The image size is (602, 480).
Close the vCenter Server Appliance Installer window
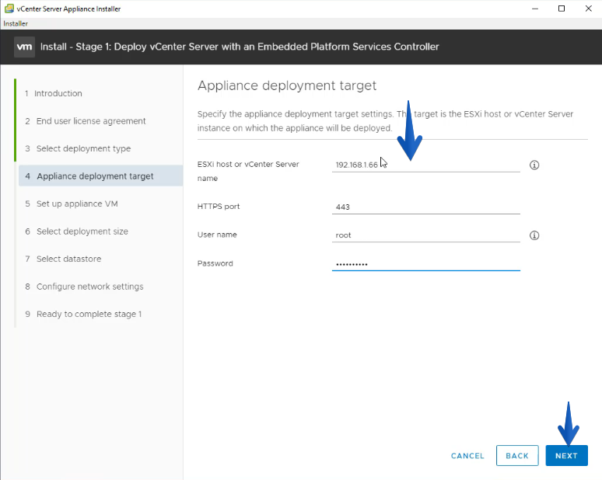coord(588,9)
